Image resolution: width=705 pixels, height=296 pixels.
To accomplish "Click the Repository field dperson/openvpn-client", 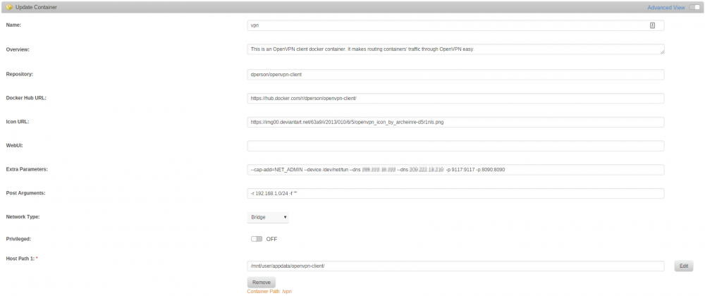I will tap(455, 75).
